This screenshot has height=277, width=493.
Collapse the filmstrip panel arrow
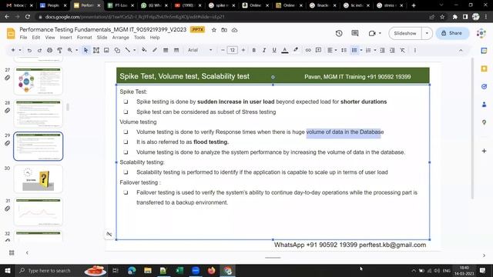coord(27,252)
